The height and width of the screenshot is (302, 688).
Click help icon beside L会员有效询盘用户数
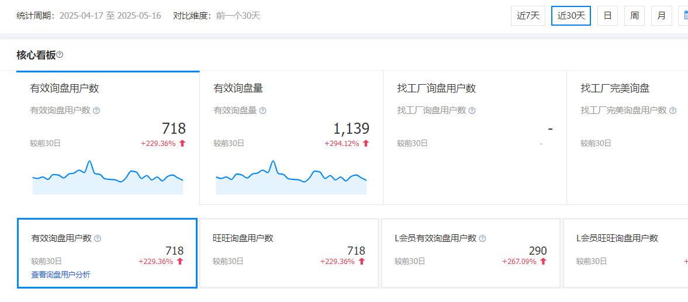[483, 238]
